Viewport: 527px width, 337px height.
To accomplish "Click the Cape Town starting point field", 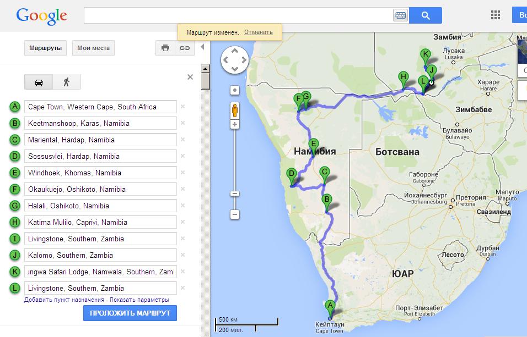I will tap(100, 107).
